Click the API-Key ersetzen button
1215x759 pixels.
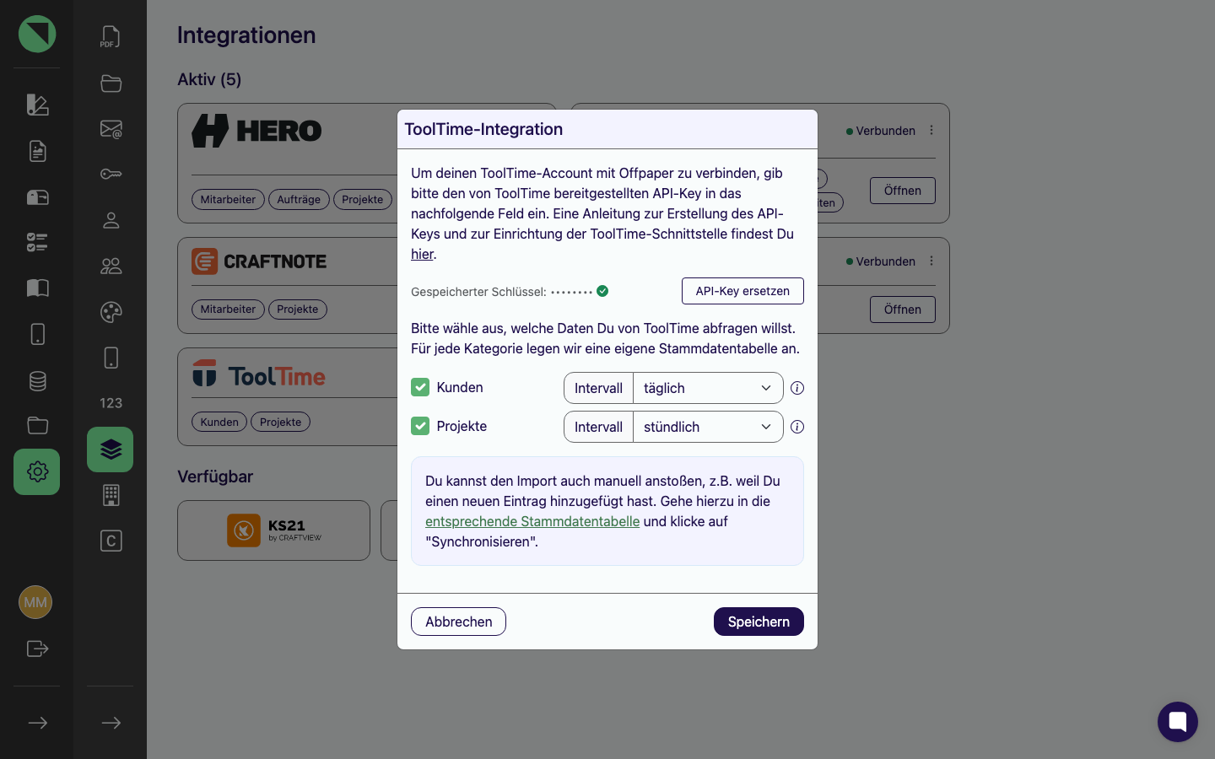pyautogui.click(x=742, y=291)
